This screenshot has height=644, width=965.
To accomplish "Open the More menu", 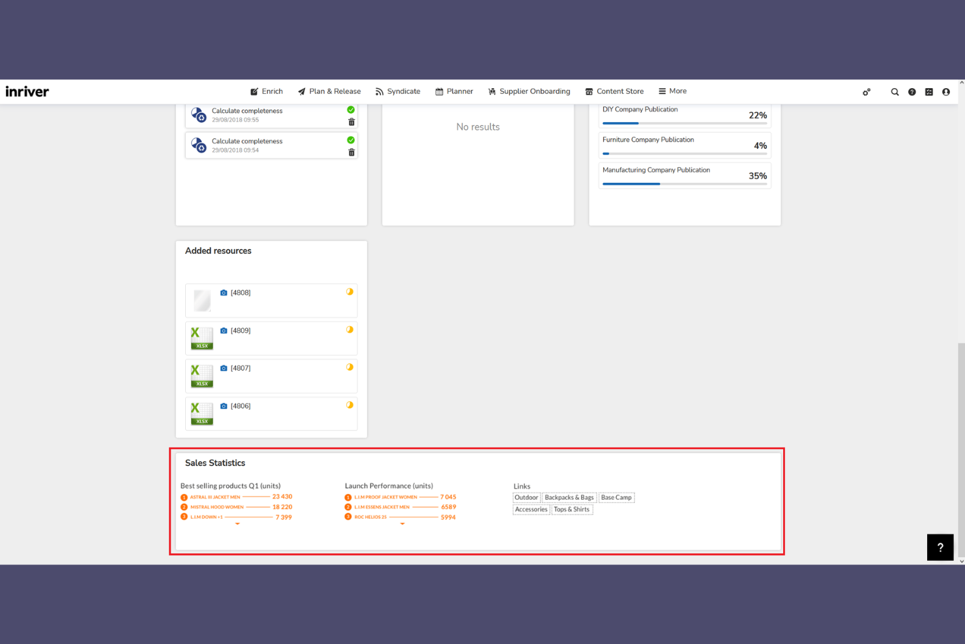I will (672, 91).
